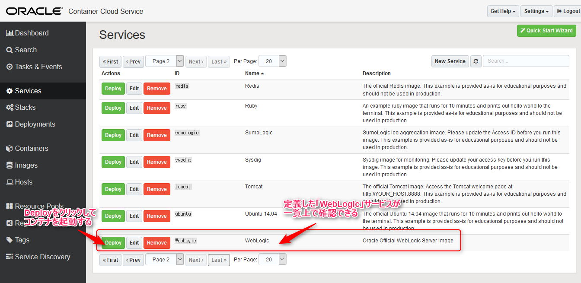Open the bottom Page 2 selector
Viewport: 581px width, 283px height.
tap(165, 260)
